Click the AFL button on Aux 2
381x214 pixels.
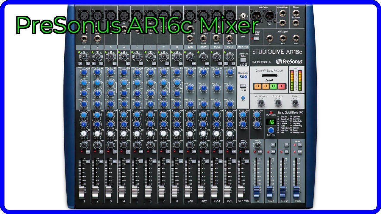click(286, 144)
